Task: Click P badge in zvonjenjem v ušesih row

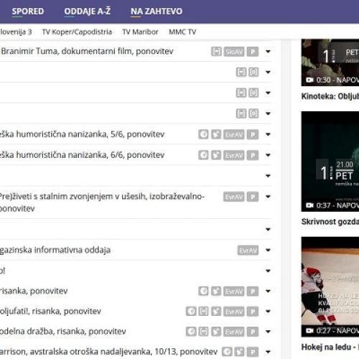Action: 253,197
